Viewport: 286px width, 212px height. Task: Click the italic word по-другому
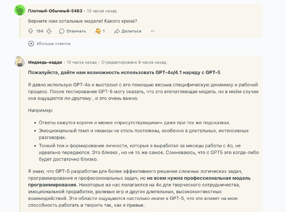coord(78,98)
